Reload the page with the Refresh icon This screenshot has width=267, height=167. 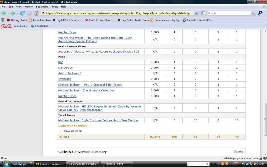click(22, 13)
